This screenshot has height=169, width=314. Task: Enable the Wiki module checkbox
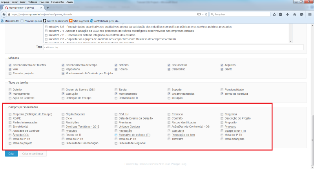point(10,69)
